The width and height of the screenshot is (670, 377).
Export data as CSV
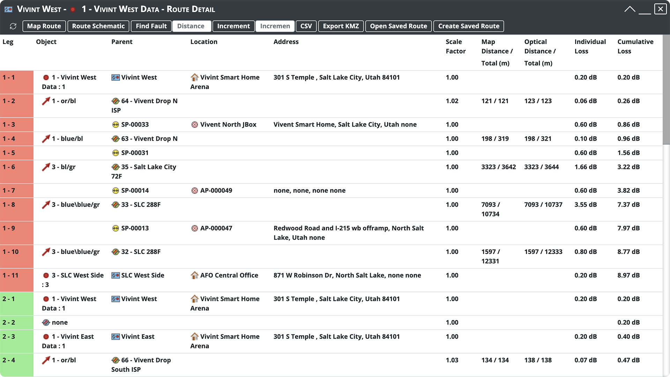pos(306,26)
